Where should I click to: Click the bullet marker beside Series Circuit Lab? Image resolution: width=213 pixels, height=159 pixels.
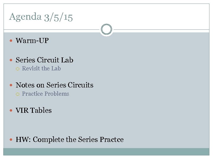pyautogui.click(x=11, y=60)
